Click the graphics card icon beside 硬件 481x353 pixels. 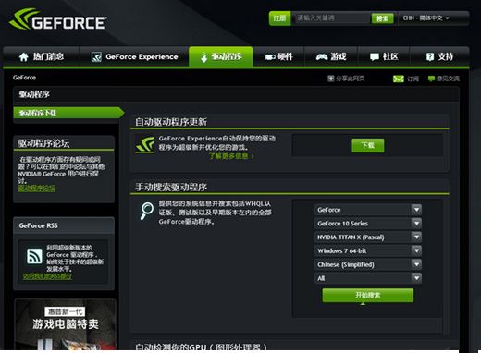click(269, 57)
